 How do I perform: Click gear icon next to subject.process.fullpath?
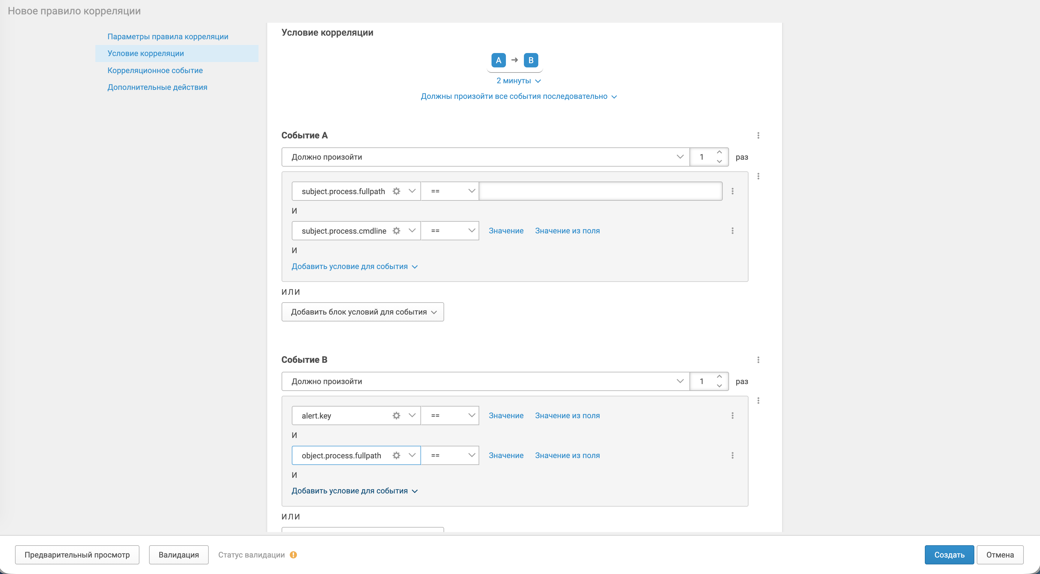[x=396, y=191]
